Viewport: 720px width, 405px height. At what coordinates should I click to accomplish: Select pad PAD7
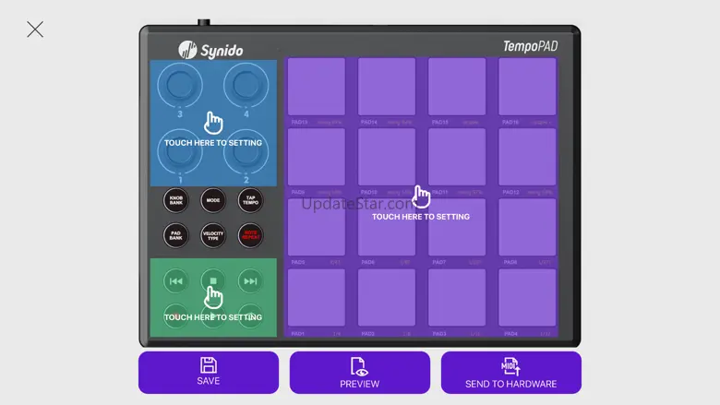[457, 227]
